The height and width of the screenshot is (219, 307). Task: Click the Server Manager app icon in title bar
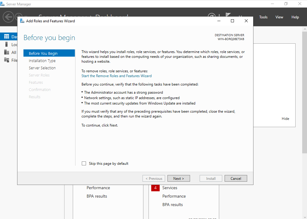click(2, 4)
